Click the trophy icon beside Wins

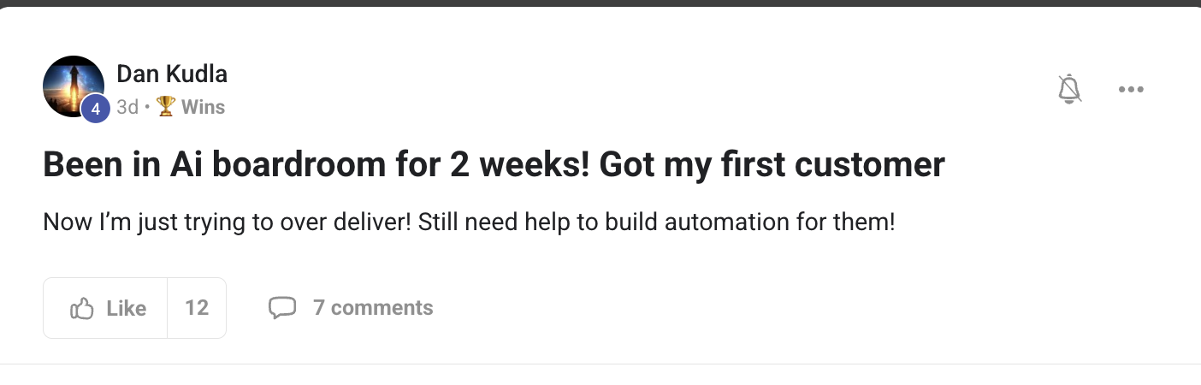coord(166,107)
